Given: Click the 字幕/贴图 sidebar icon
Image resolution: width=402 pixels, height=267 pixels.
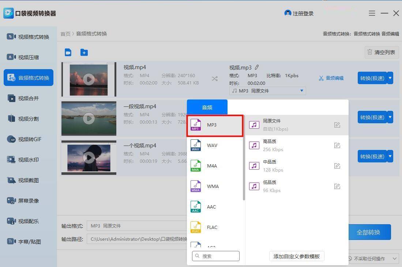Looking at the screenshot, I should tap(11, 241).
